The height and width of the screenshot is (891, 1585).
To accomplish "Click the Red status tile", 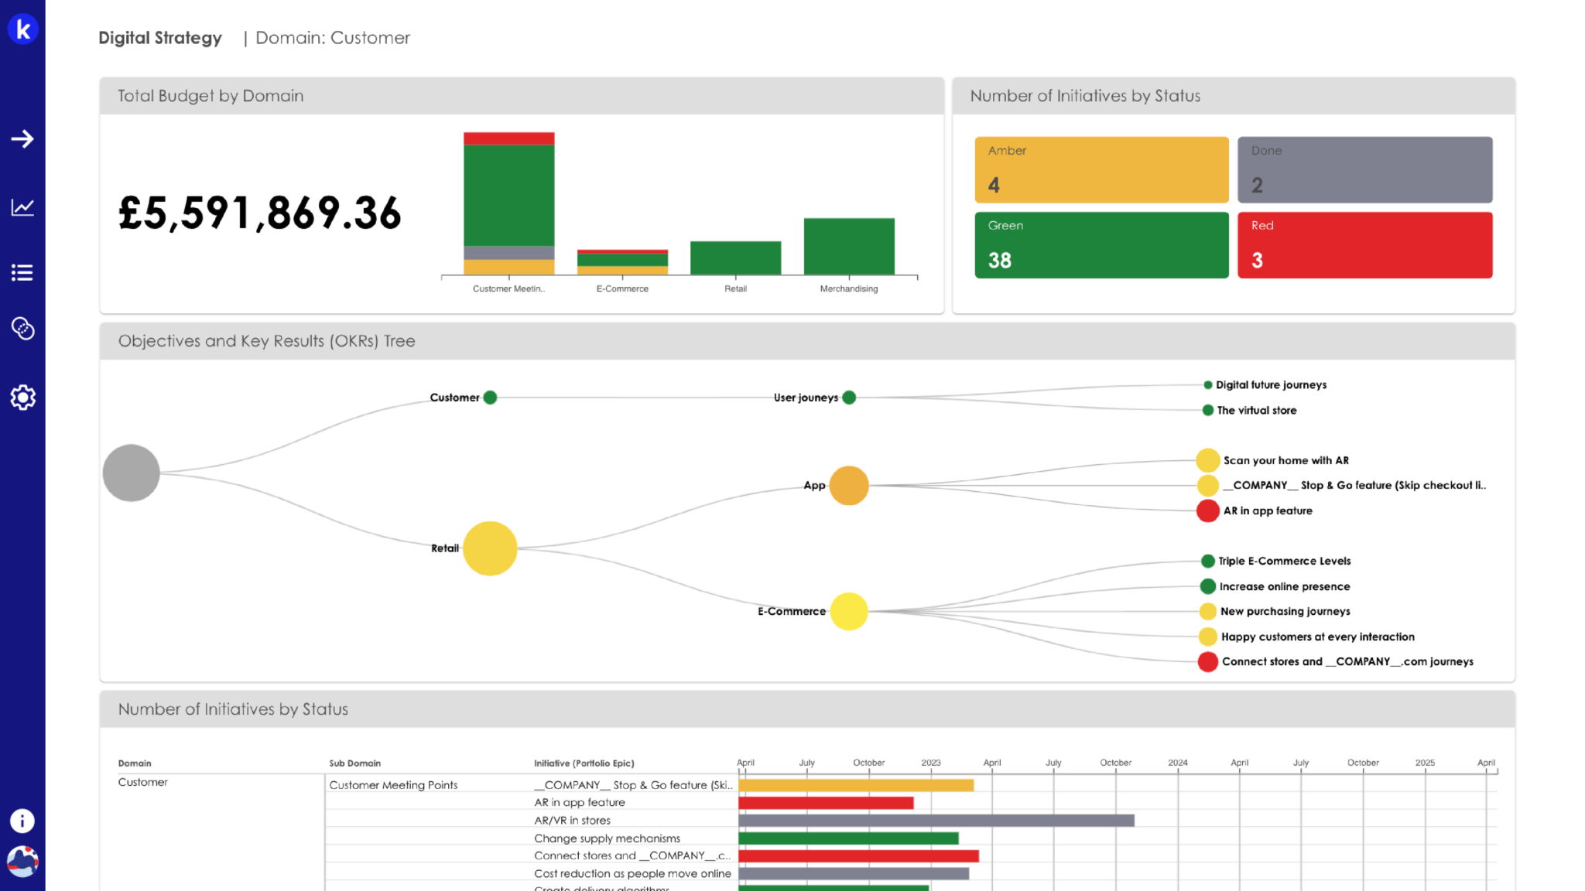I will tap(1364, 244).
